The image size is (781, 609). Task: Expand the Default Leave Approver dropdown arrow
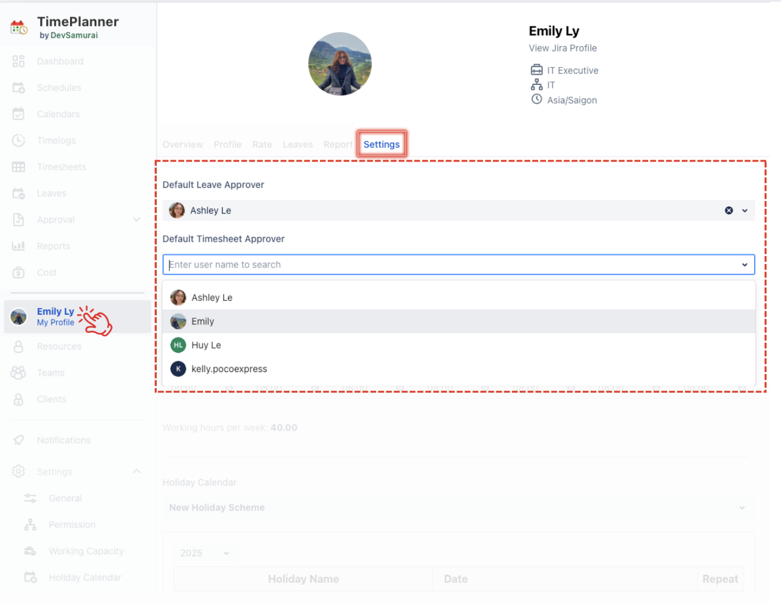(x=745, y=211)
